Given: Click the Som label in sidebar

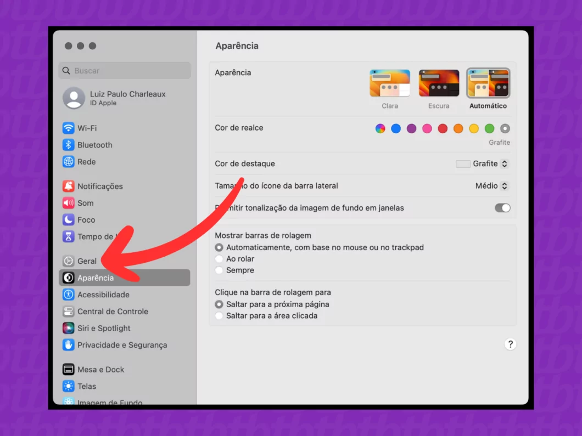Looking at the screenshot, I should coord(86,203).
